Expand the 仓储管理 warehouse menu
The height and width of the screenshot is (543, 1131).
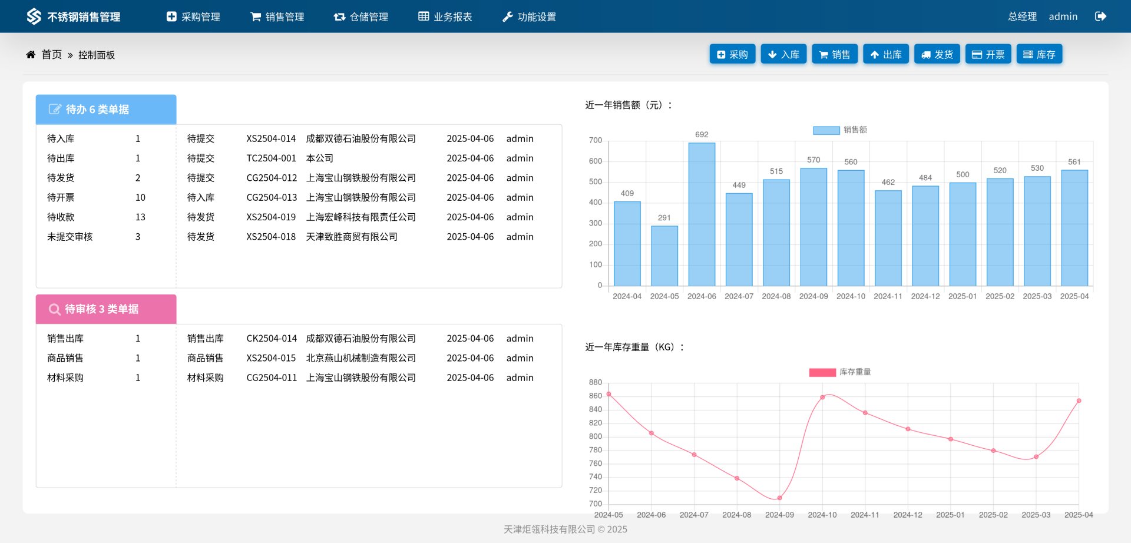point(361,16)
